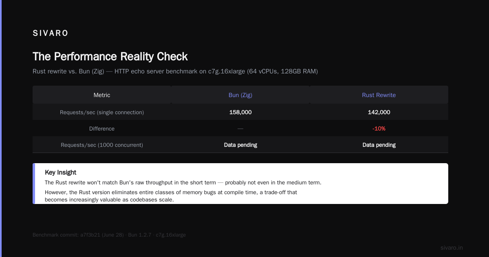Viewport: 489px width, 257px height.
Task: Click the 142,000 value cell
Action: (379, 112)
